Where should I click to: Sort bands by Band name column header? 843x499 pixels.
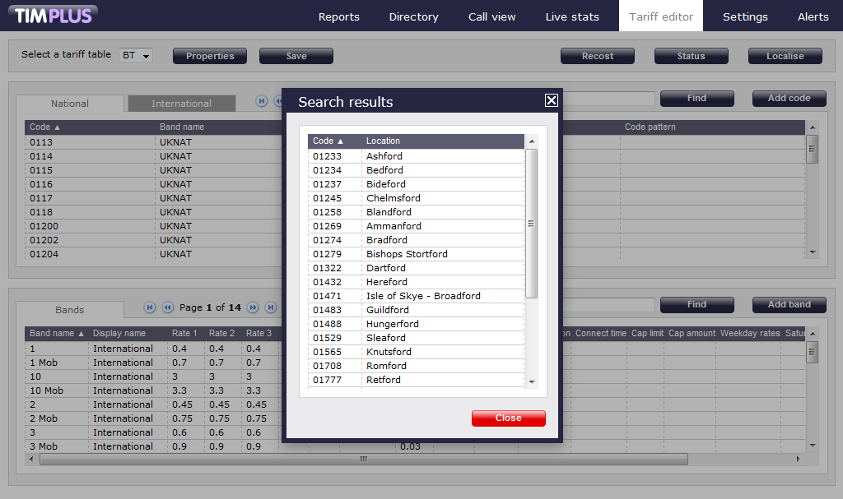[x=57, y=334]
